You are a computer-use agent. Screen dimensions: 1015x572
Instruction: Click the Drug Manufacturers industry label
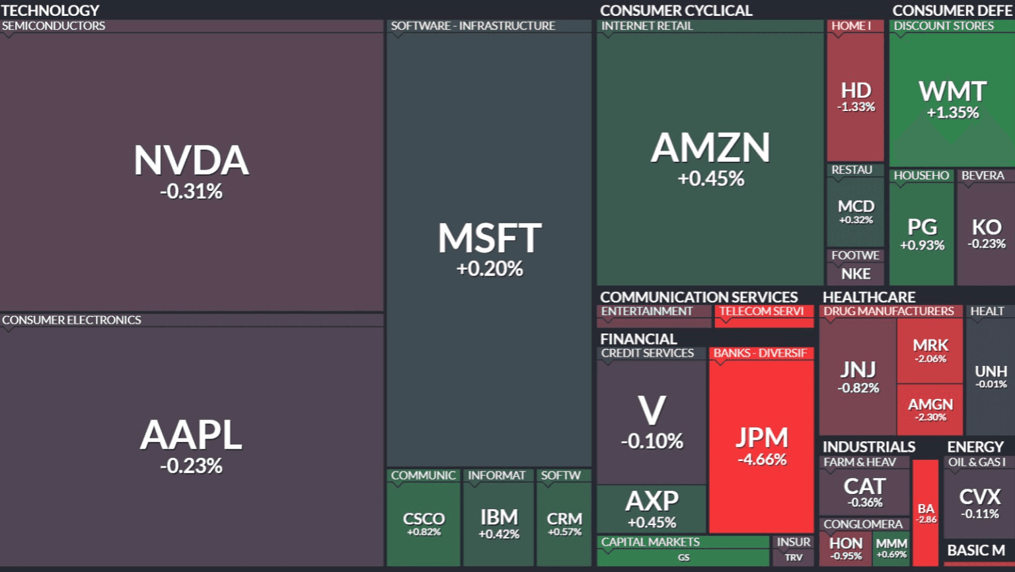pyautogui.click(x=888, y=311)
